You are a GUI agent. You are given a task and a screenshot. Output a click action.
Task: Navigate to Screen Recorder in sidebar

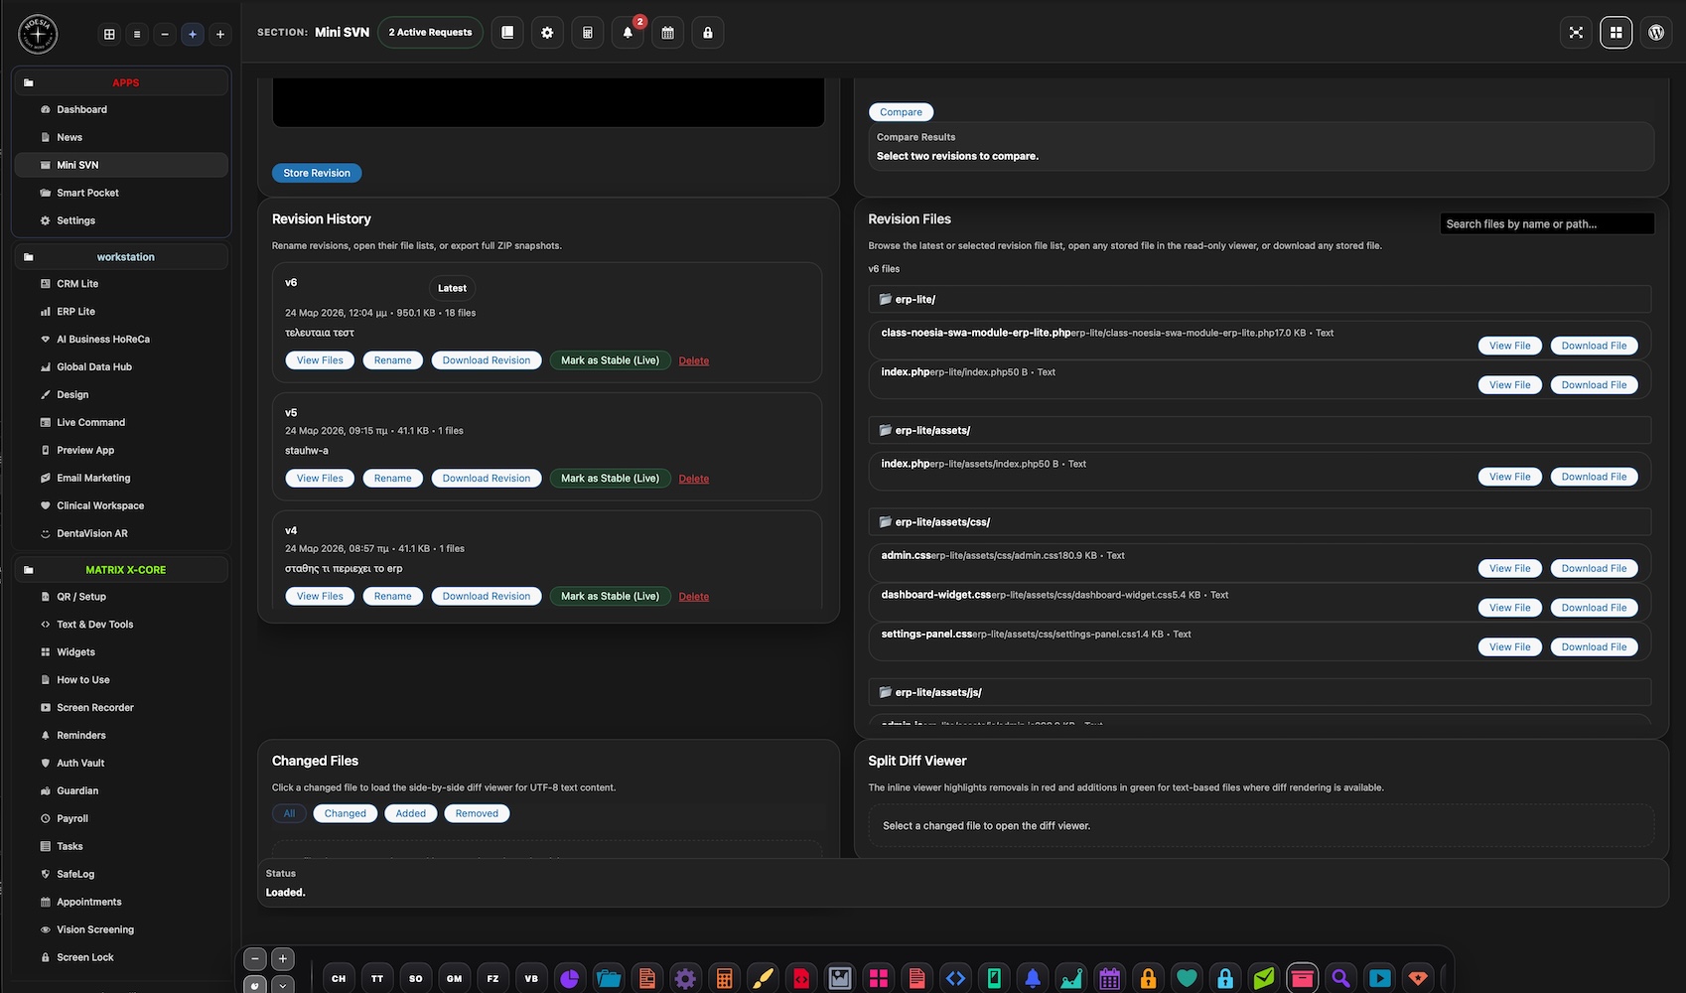[x=121, y=708]
